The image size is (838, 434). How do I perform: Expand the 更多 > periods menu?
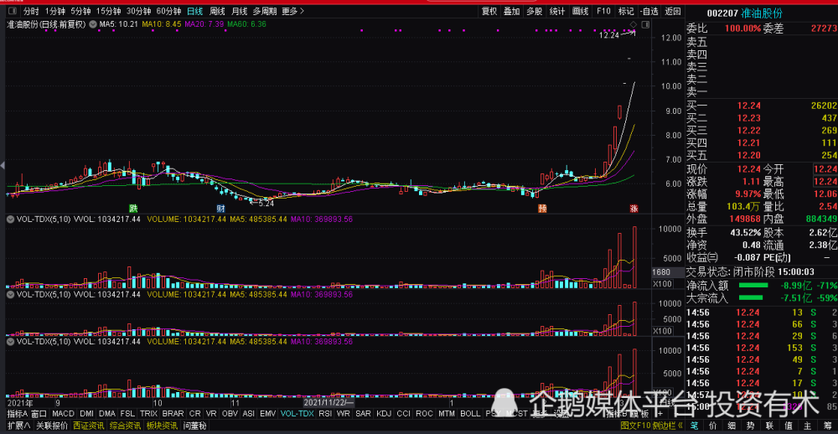[x=292, y=11]
